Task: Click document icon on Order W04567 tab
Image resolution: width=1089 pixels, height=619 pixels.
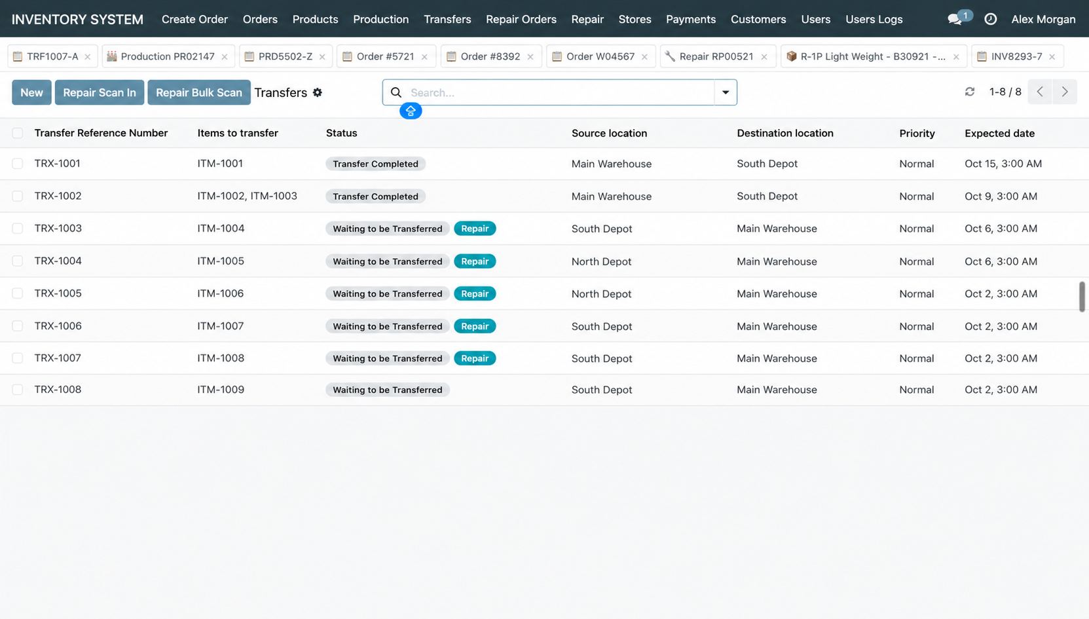Action: tap(557, 56)
